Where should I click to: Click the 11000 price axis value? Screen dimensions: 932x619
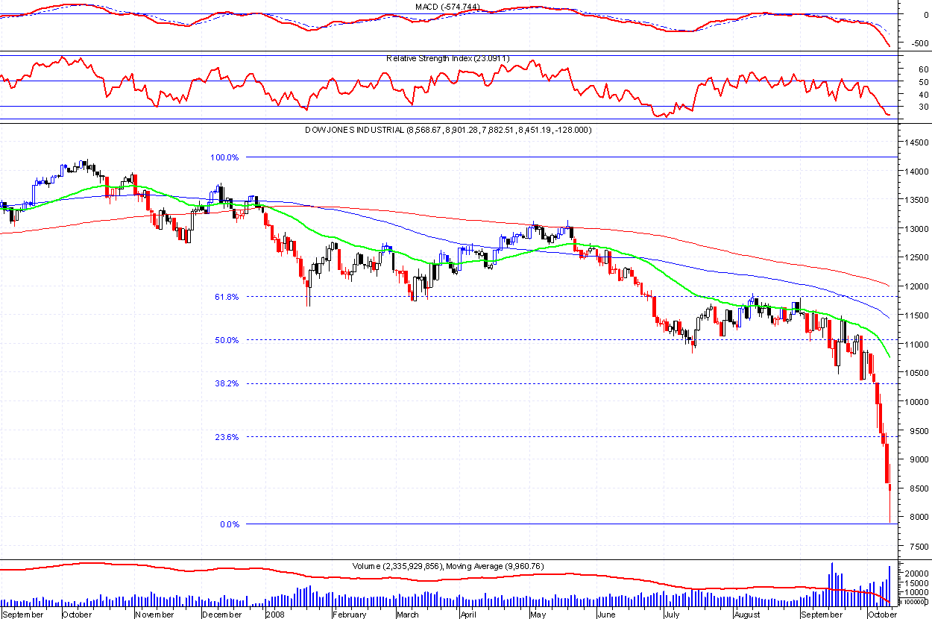pyautogui.click(x=915, y=345)
